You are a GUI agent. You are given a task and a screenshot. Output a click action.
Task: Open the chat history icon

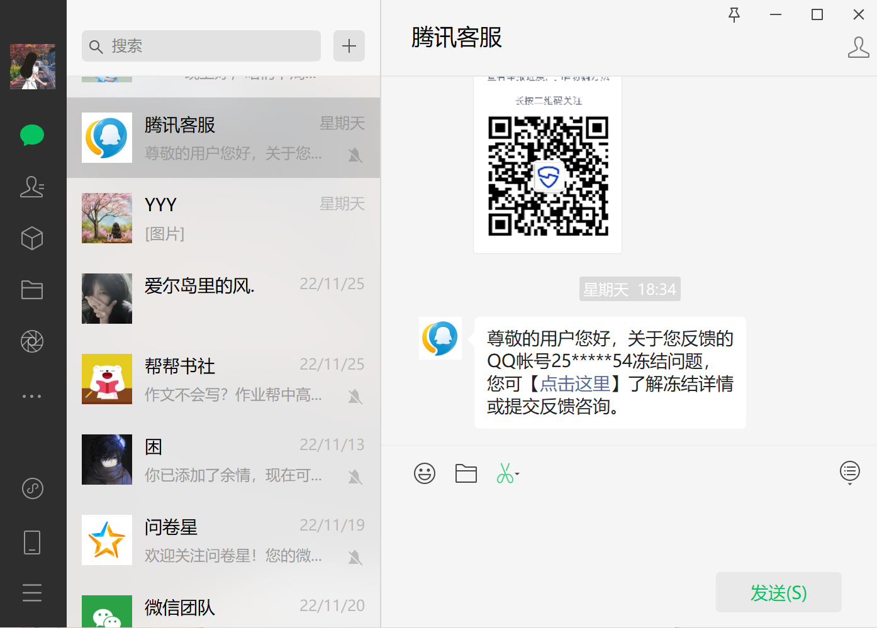(x=850, y=472)
